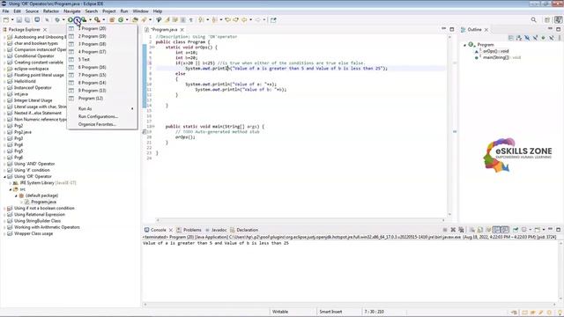Expand the JRE System Library node
This screenshot has width=564, height=317.
pyautogui.click(x=11, y=183)
